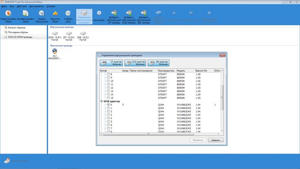Open the Convert image tool
Image resolution: width=300 pixels, height=169 pixels.
pyautogui.click(x=26, y=16)
